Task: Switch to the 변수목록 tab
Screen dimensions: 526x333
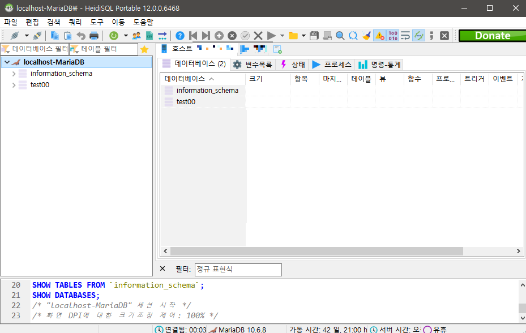Action: coord(253,65)
